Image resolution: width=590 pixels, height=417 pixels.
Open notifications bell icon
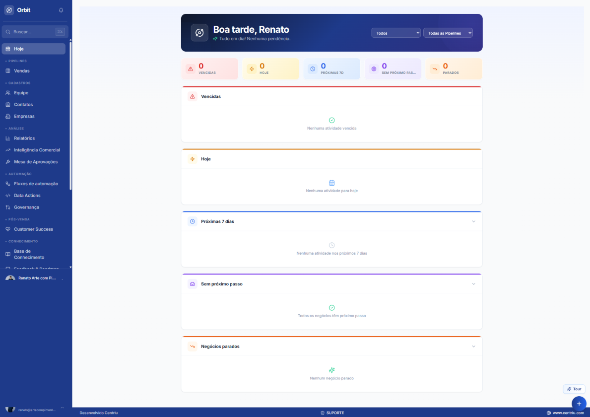[61, 10]
